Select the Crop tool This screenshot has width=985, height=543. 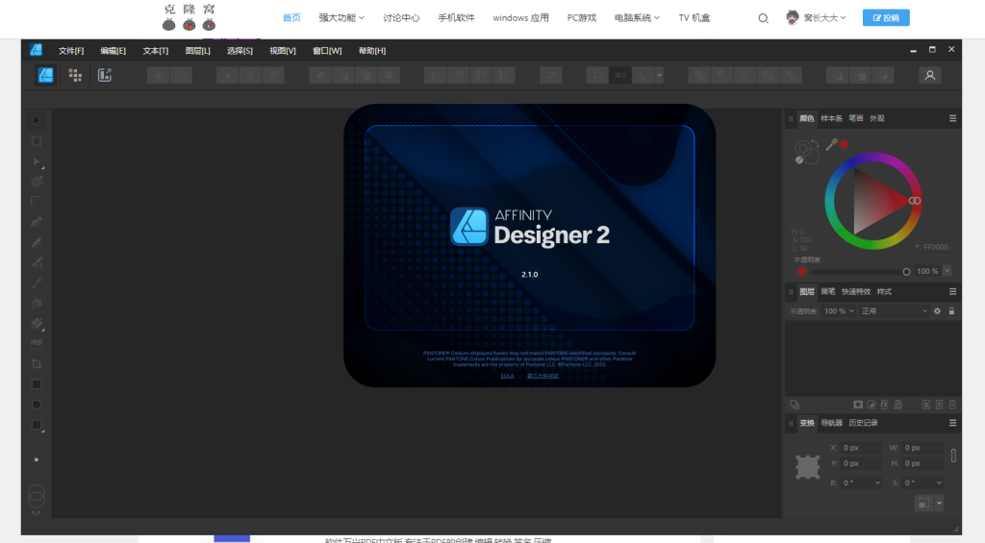(x=37, y=364)
